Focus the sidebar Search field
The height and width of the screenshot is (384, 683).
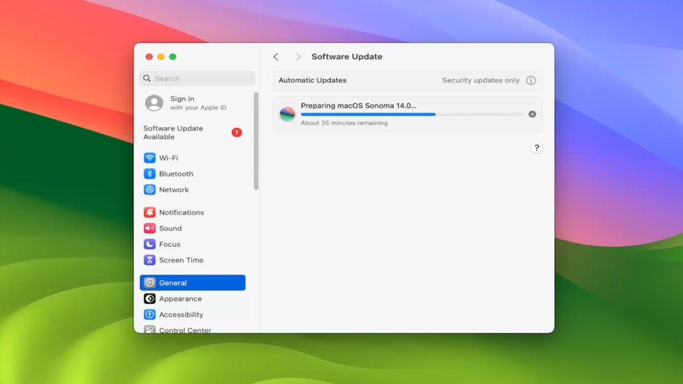click(x=197, y=78)
